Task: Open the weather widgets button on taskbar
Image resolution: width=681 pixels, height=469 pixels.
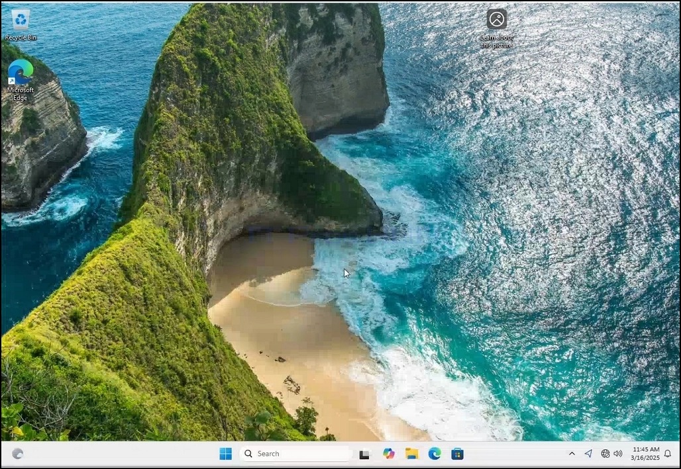Action: click(18, 454)
